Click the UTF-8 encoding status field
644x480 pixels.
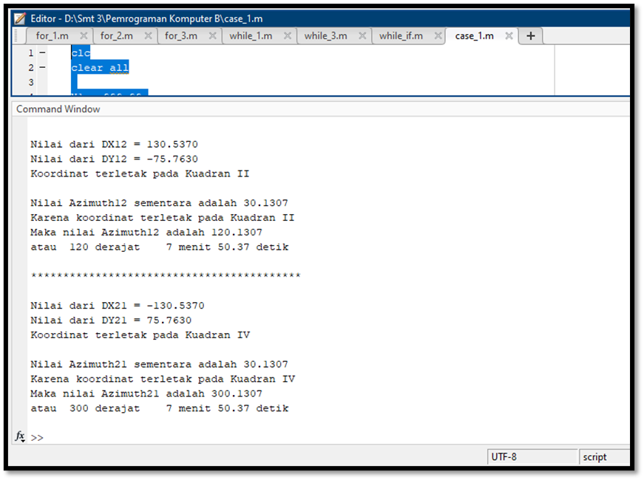pos(532,456)
